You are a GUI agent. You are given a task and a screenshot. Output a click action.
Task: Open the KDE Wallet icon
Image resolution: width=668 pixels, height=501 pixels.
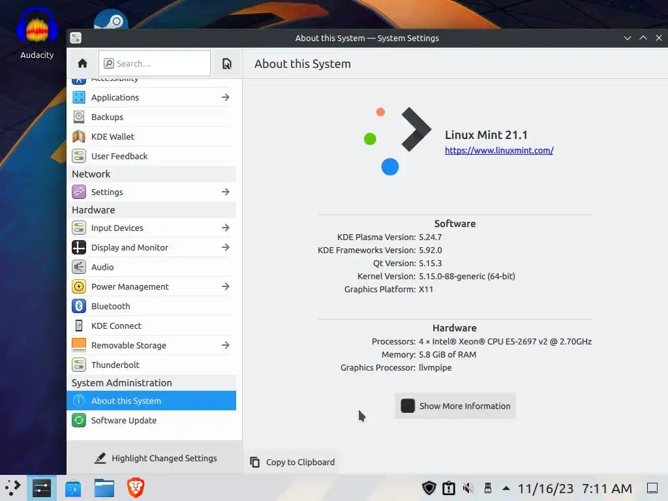pyautogui.click(x=79, y=136)
